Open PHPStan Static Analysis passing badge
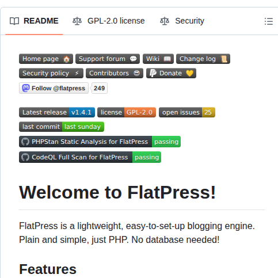This screenshot has width=278, height=278. coord(100,142)
